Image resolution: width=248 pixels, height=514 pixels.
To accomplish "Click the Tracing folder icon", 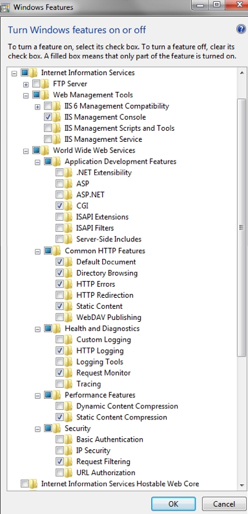I will 68,383.
